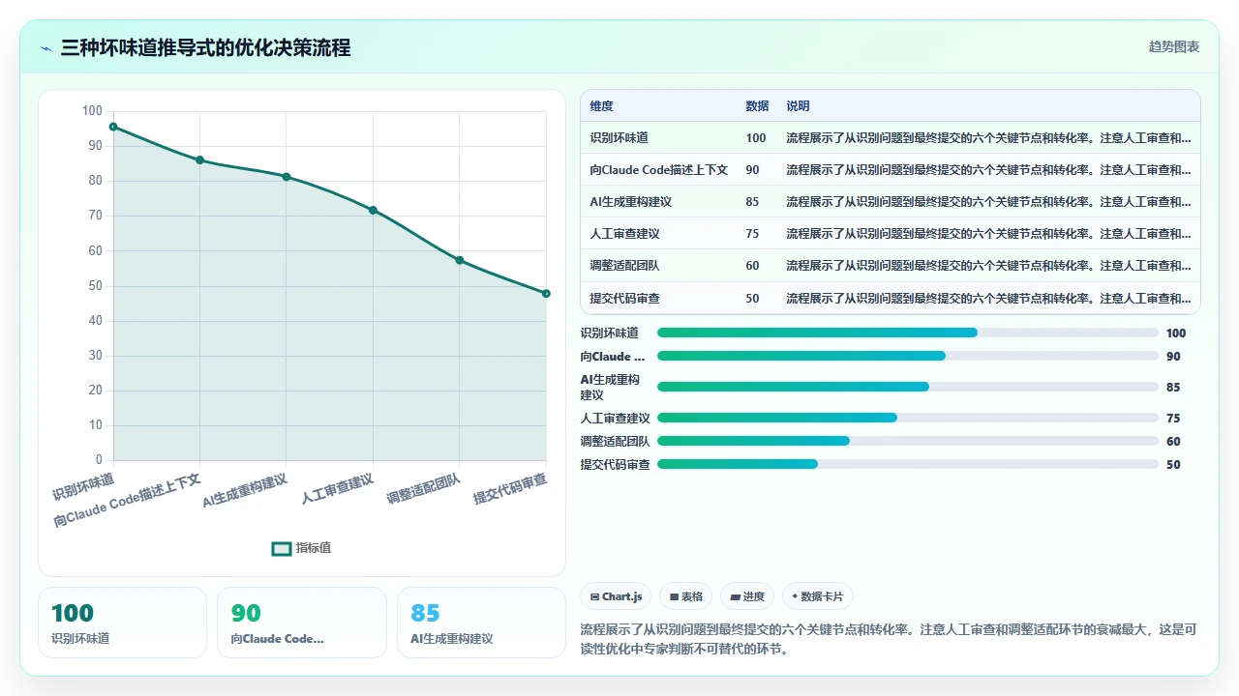Click x-axis label 提交代码审查
The width and height of the screenshot is (1239, 696).
pos(510,489)
